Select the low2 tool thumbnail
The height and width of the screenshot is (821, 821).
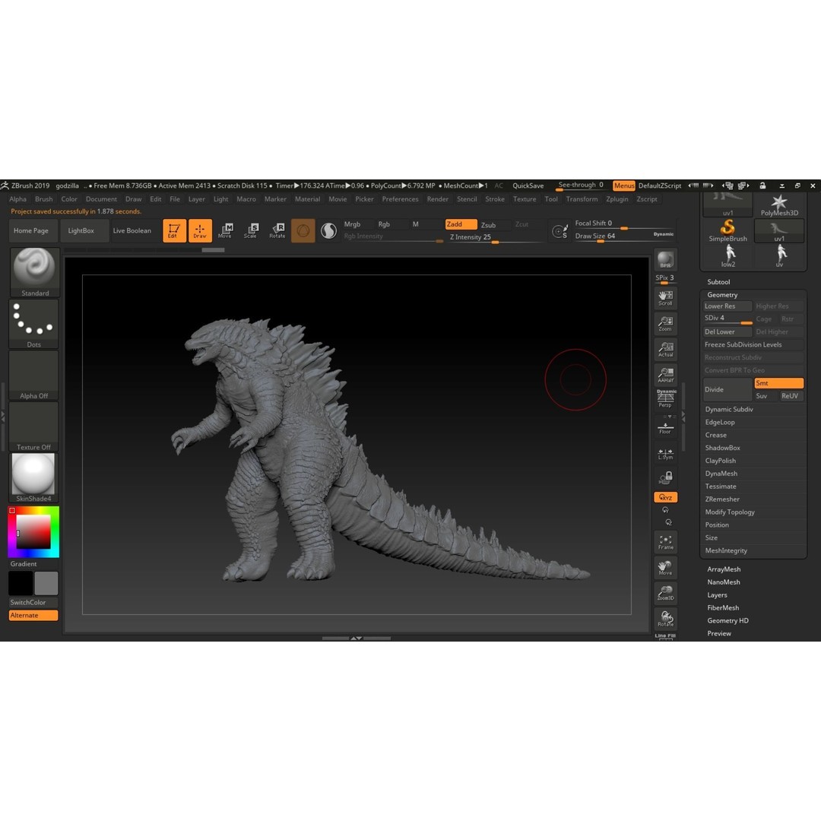(727, 256)
